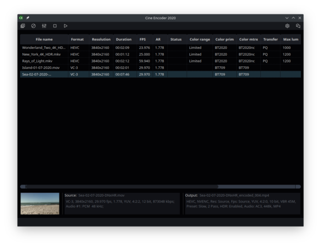Click the remove file icon in toolbar
This screenshot has width=321, height=247.
[33, 26]
